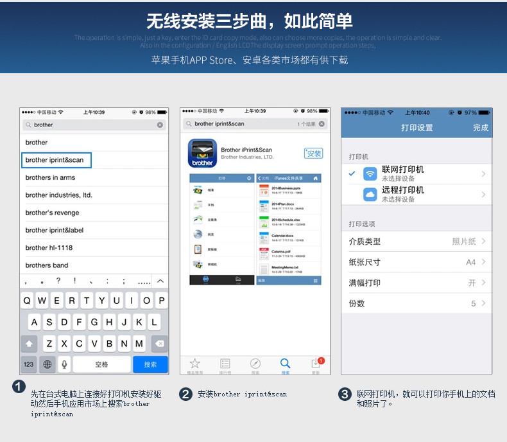Select the 联网打印机 network printer option
507x442 pixels.
point(417,174)
